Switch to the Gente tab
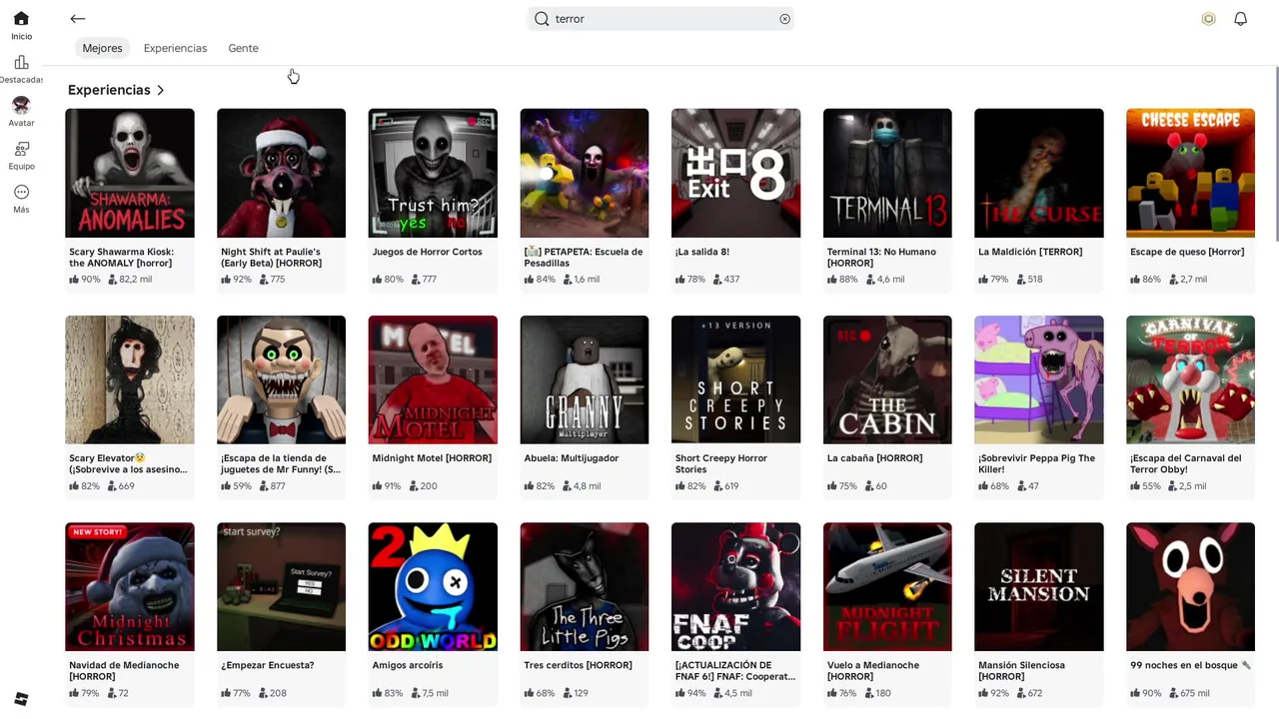Image resolution: width=1279 pixels, height=719 pixels. [243, 48]
